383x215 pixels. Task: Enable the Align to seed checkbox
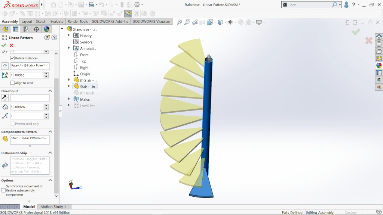[x=12, y=83]
